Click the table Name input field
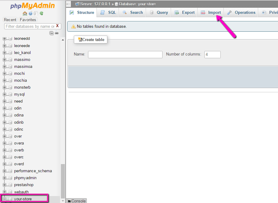This screenshot has height=203, width=278. pos(125,55)
